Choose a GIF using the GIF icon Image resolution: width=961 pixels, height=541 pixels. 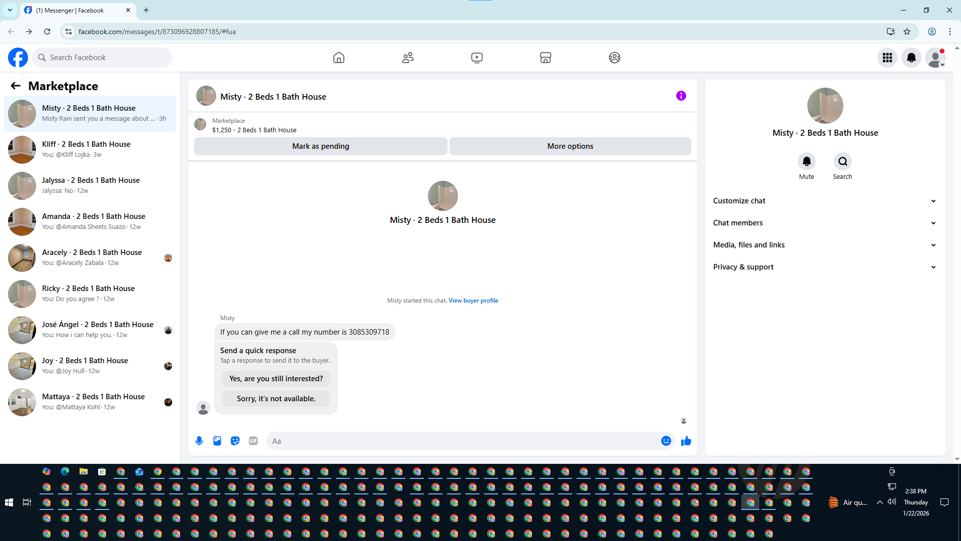point(253,441)
